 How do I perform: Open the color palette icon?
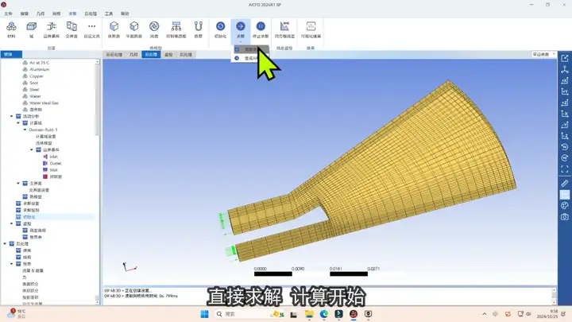tap(564, 206)
